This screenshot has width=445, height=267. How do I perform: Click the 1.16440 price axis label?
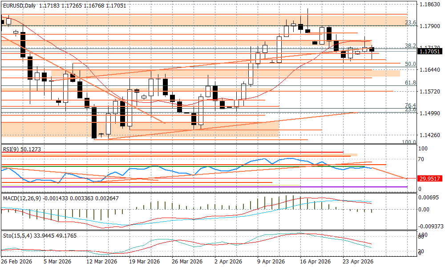[x=430, y=70]
